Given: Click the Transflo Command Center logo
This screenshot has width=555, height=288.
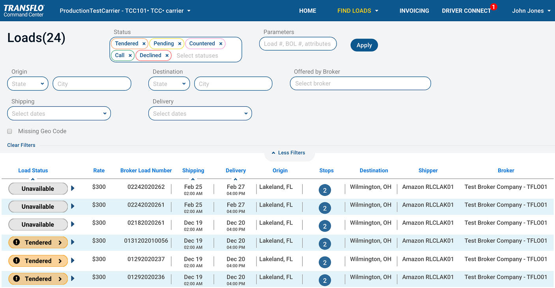Looking at the screenshot, I should pos(24,11).
